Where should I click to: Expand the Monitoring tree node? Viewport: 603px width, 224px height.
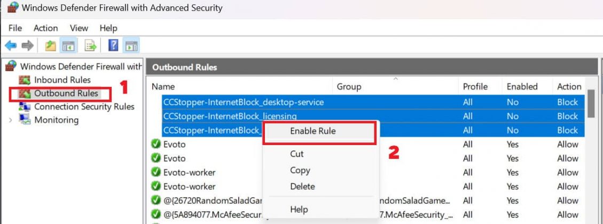10,120
